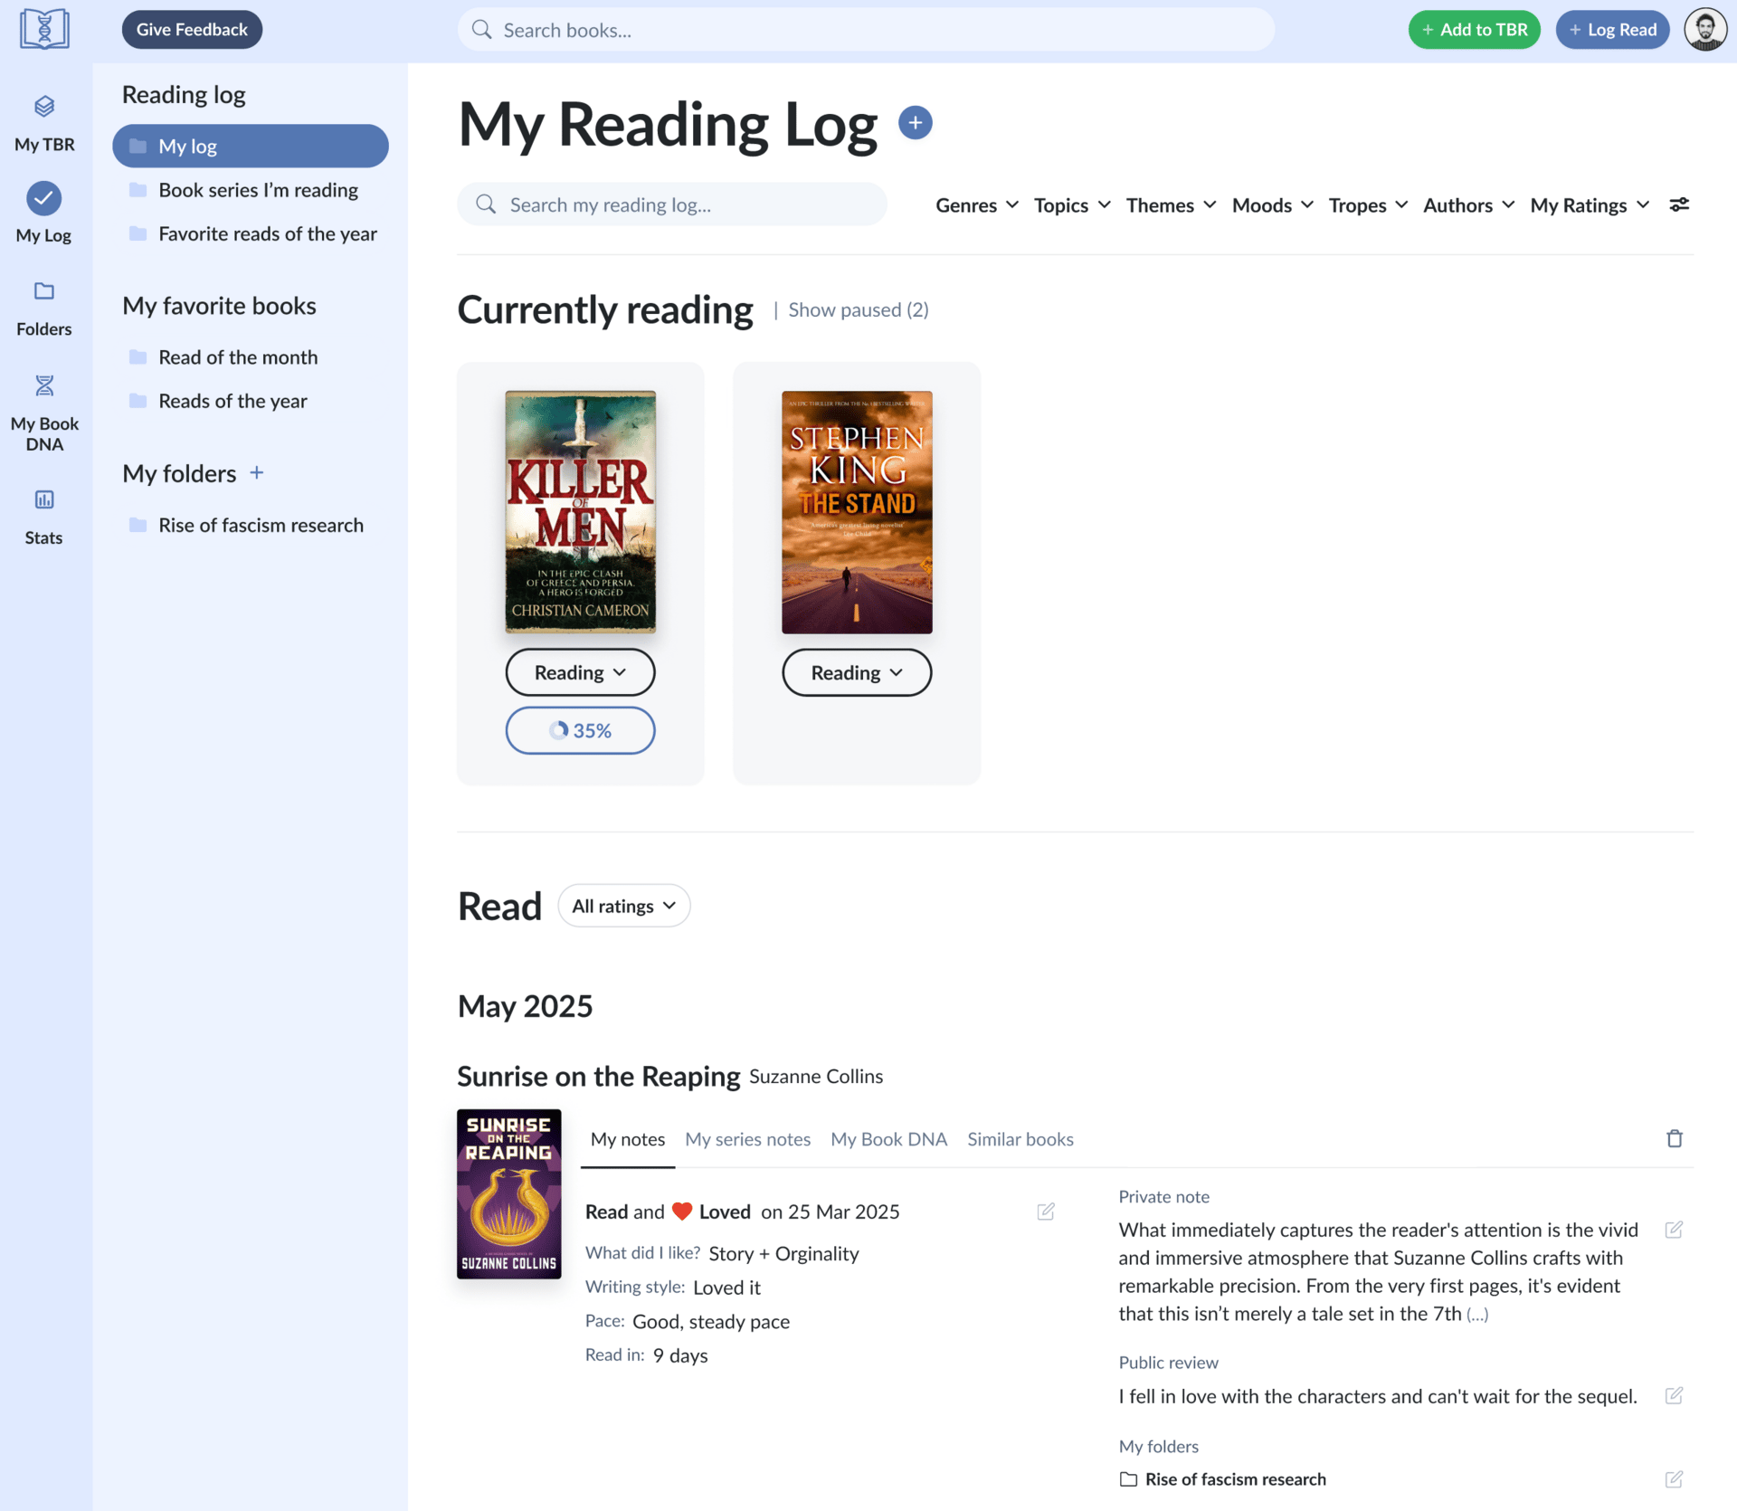The height and width of the screenshot is (1511, 1737).
Task: Click the Give Feedback button
Action: point(192,30)
